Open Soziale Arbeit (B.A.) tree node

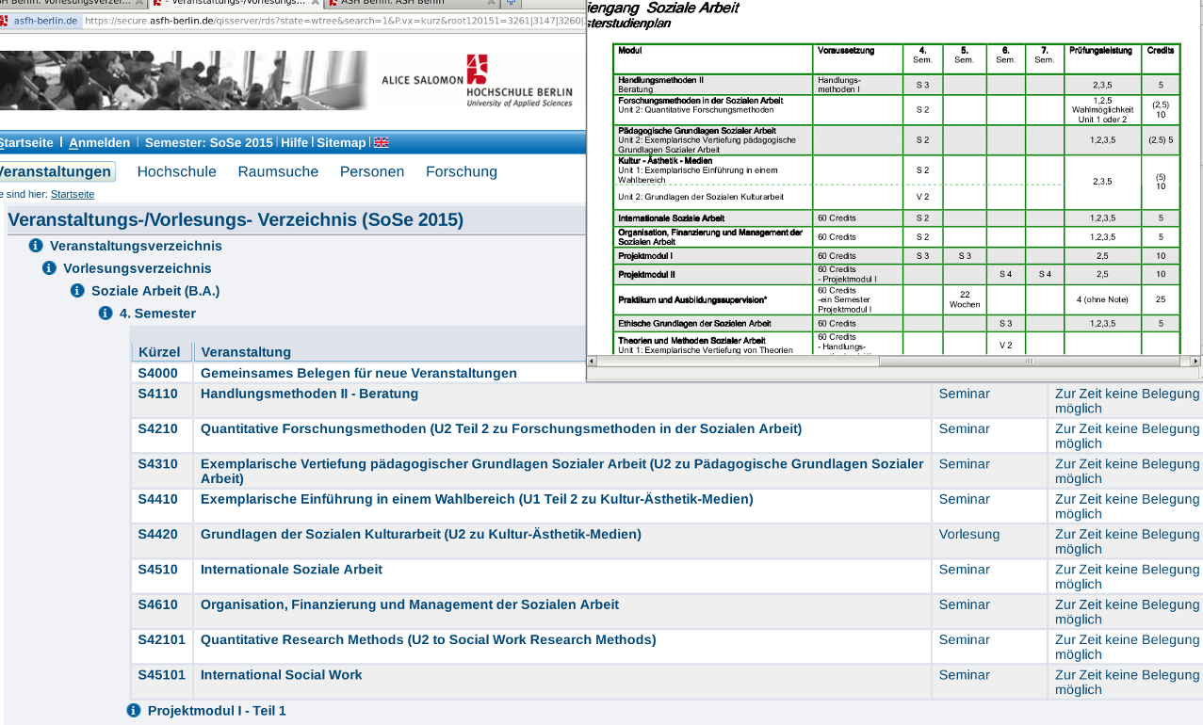[155, 291]
